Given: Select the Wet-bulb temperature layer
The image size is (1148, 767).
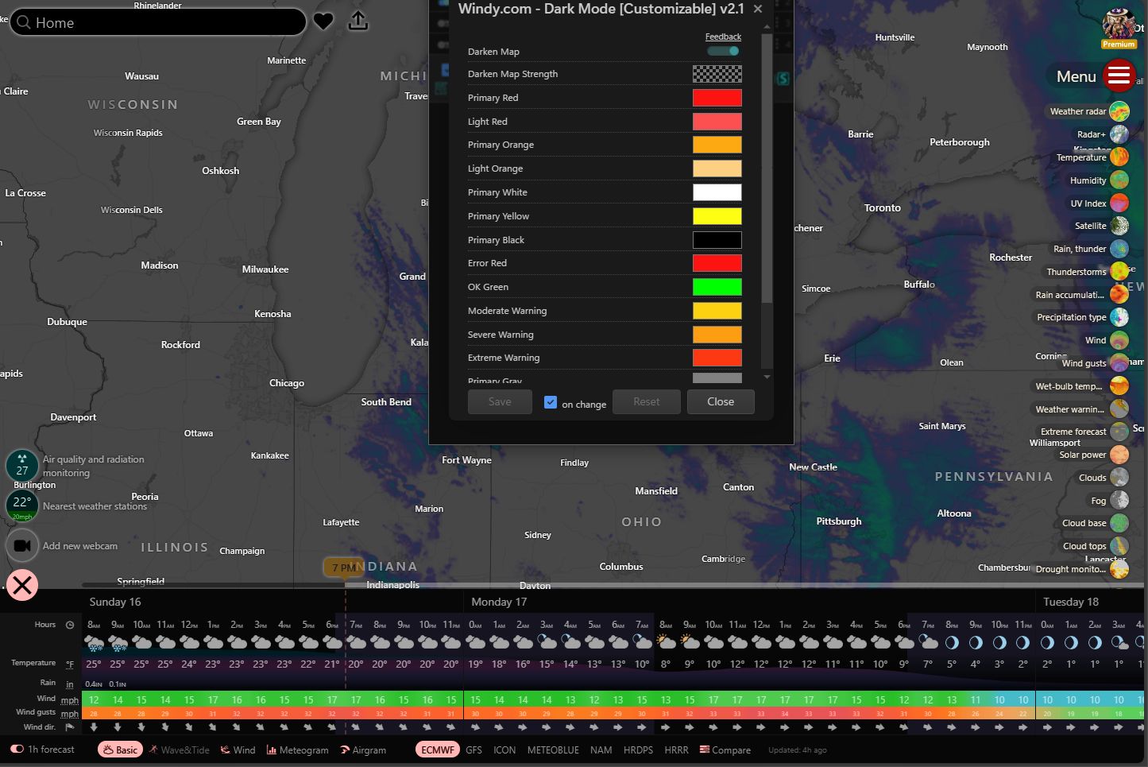Looking at the screenshot, I should click(1119, 386).
